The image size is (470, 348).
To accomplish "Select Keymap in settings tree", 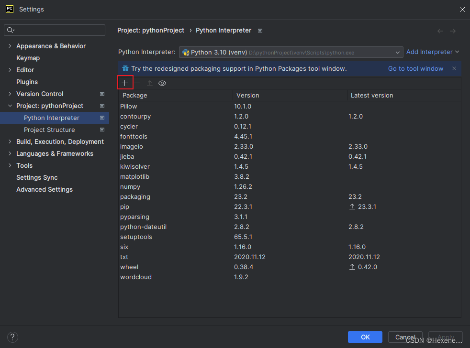I will 28,58.
